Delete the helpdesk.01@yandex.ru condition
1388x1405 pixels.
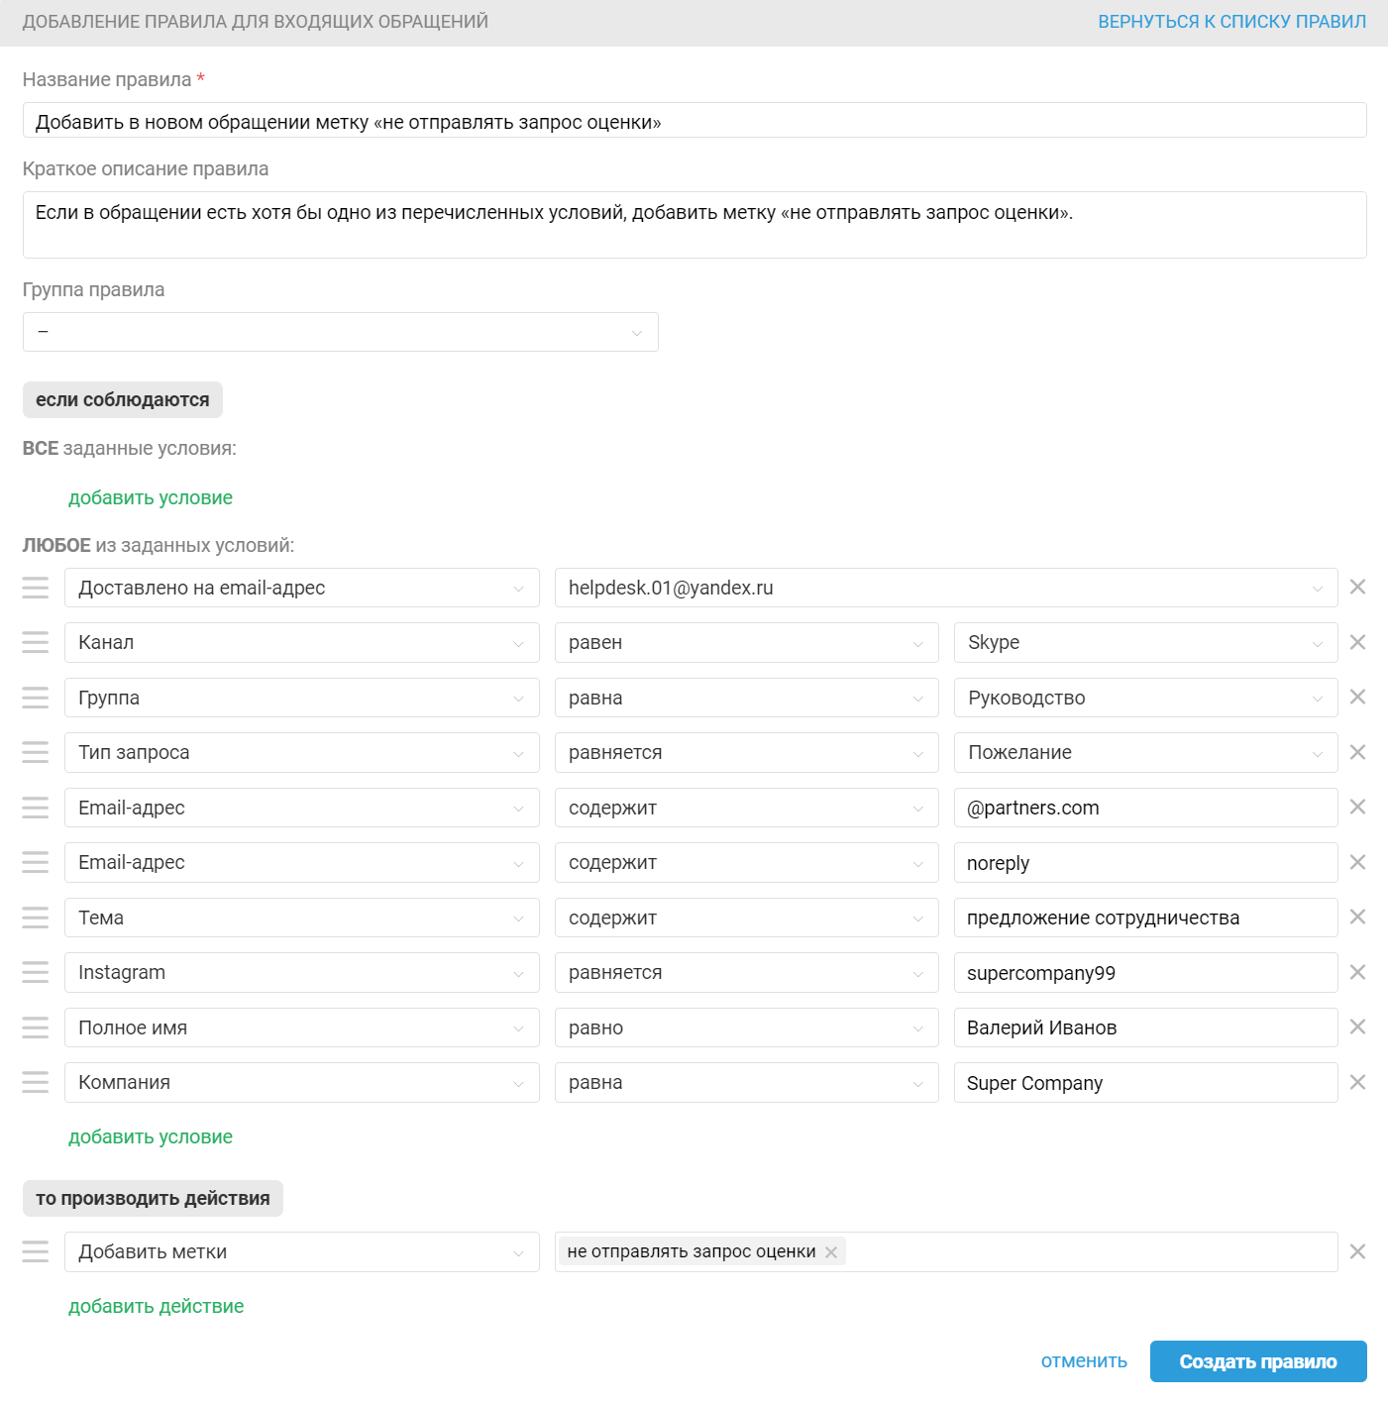(x=1357, y=587)
